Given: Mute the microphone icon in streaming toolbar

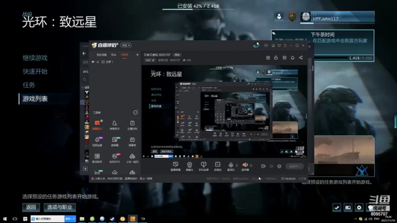Looking at the screenshot, I should coord(231,165).
